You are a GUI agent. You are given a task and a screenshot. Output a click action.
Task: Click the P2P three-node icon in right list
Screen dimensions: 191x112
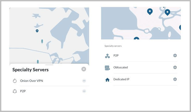coord(107,56)
